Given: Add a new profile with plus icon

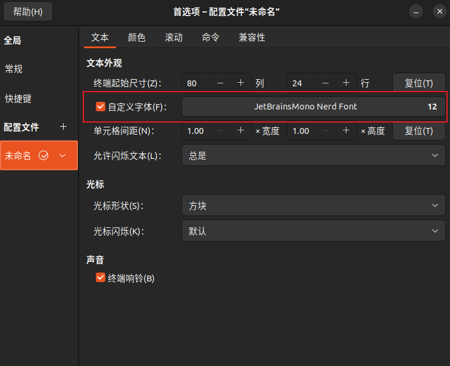Looking at the screenshot, I should pyautogui.click(x=64, y=127).
